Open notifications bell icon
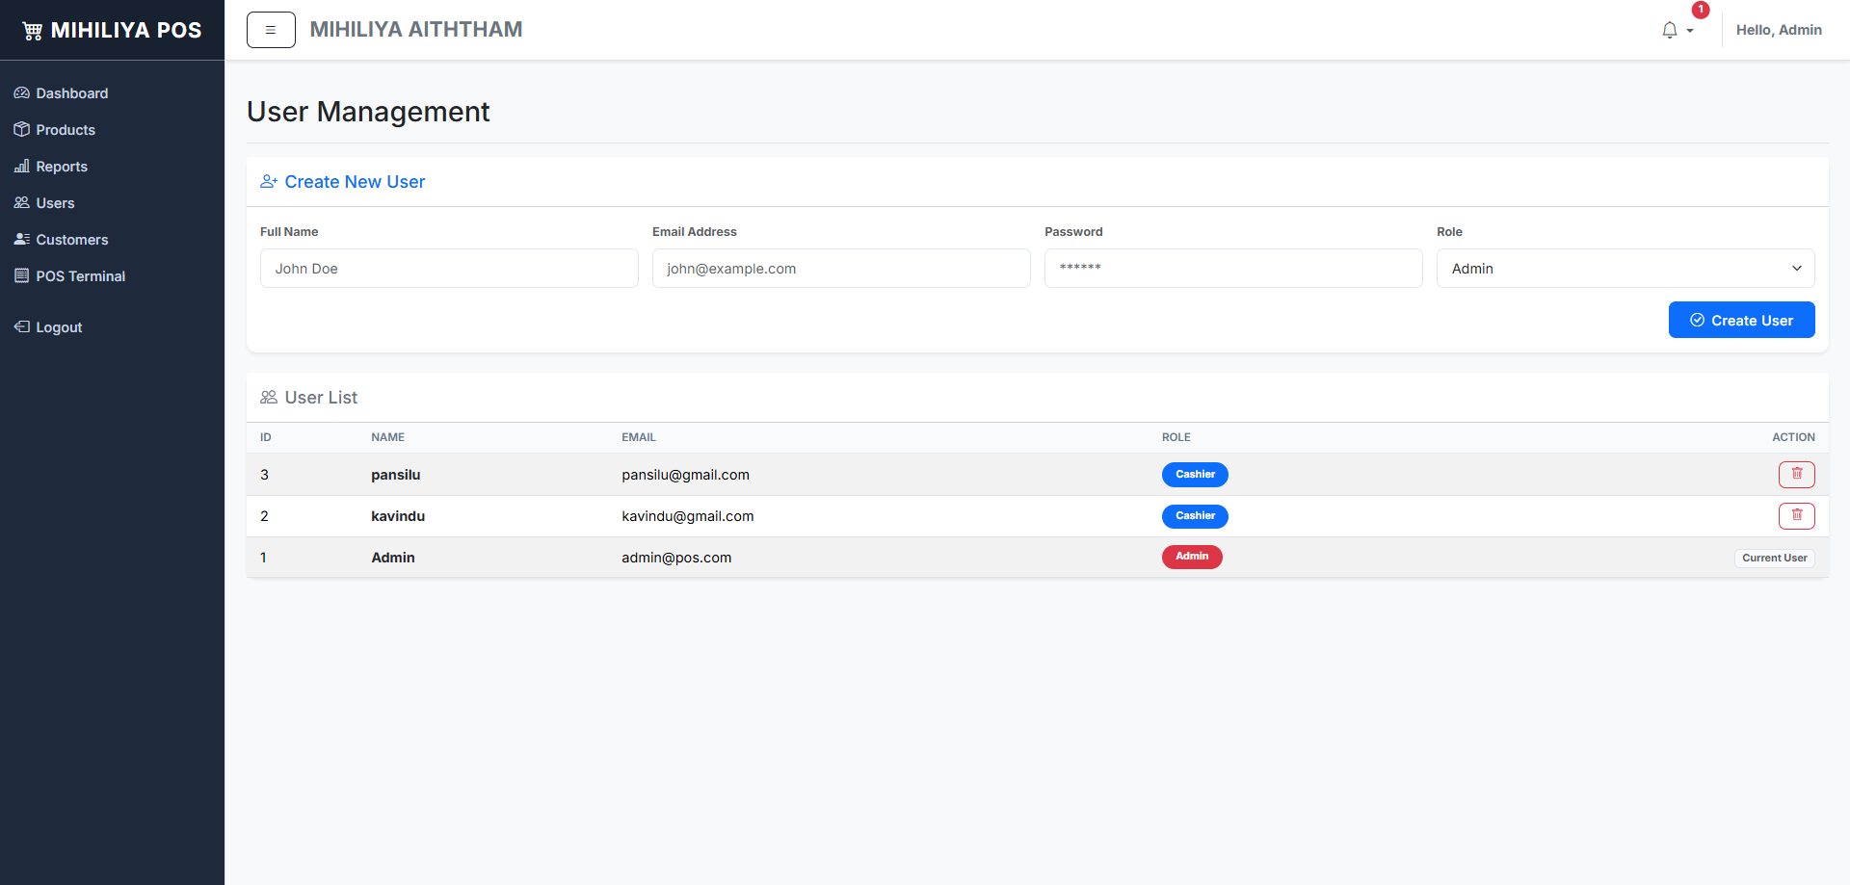Viewport: 1850px width, 885px height. 1670,31
